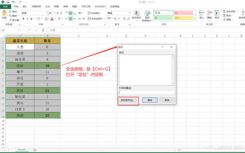
Task: Redo the last undone action
Action: click(x=20, y=2)
